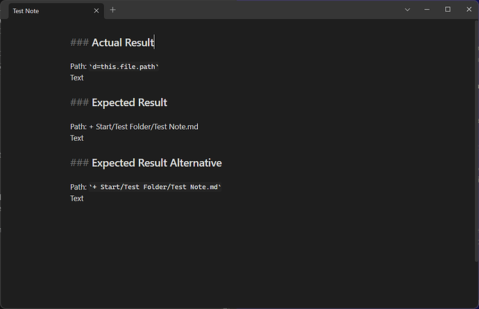Close the application window
Viewport: 479px width, 309px height.
[468, 10]
